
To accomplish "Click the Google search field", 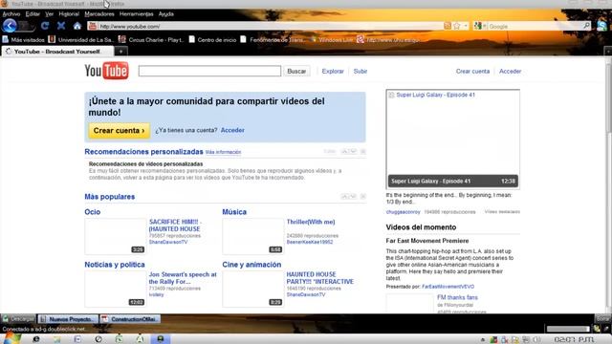I will [535, 26].
